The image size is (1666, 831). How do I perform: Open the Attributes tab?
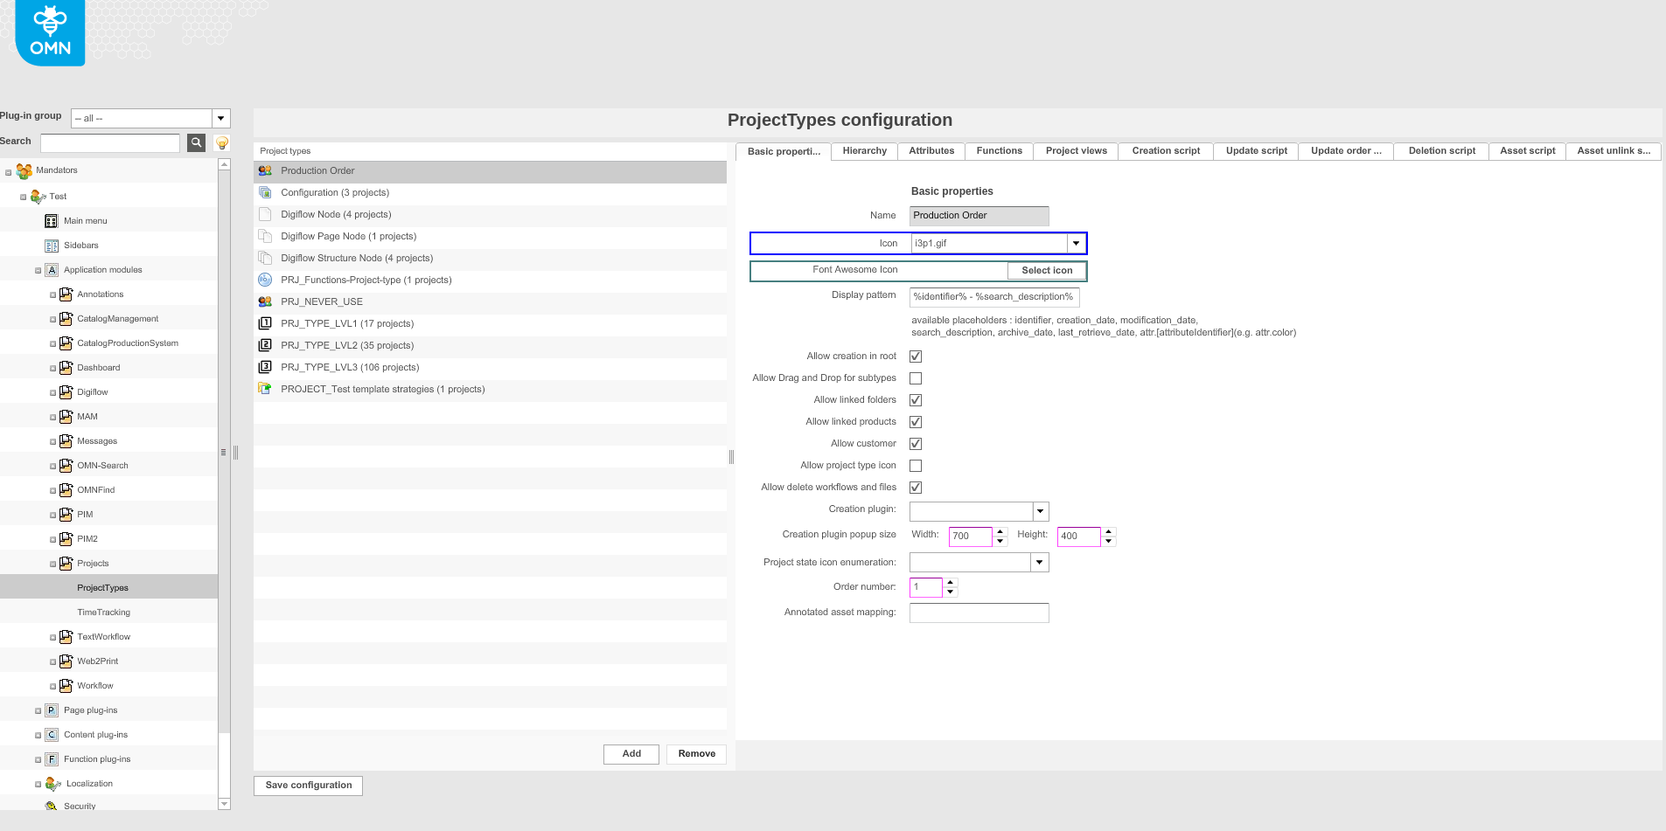click(x=931, y=150)
